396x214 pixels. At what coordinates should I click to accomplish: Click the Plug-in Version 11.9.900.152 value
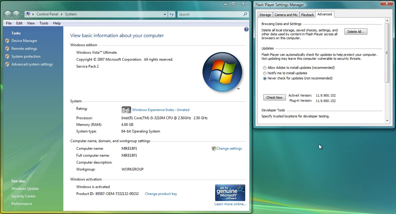(x=326, y=101)
